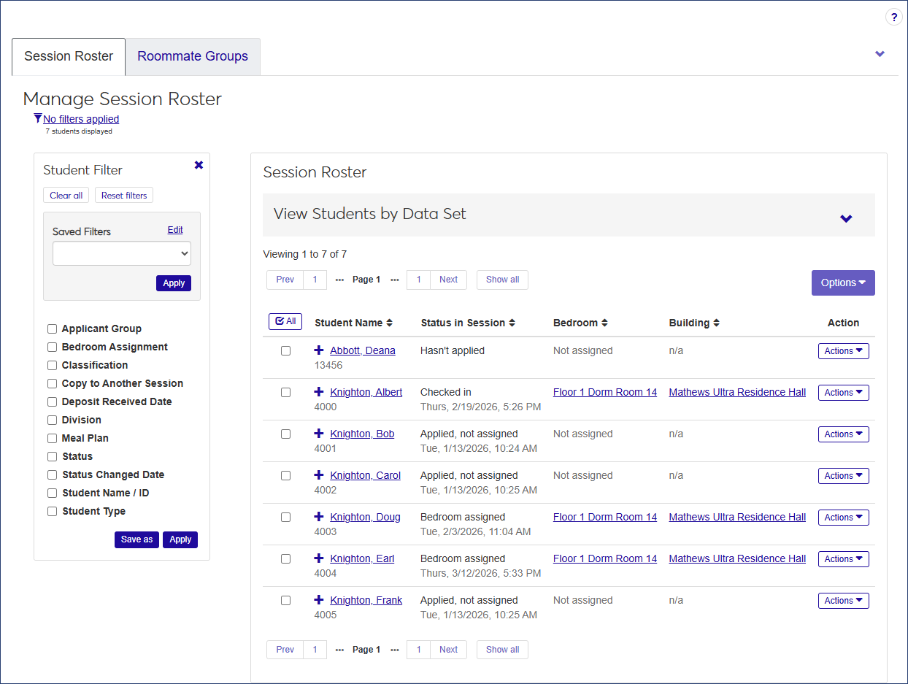Open the help question mark icon

(x=894, y=16)
